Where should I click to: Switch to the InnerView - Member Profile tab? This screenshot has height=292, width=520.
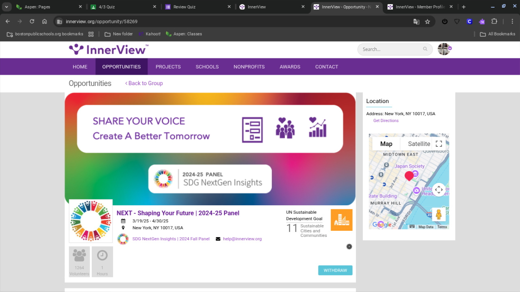(x=420, y=7)
